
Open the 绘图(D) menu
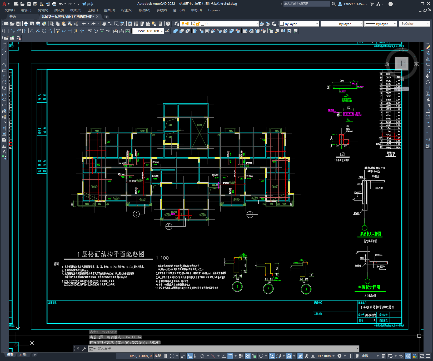coord(110,10)
